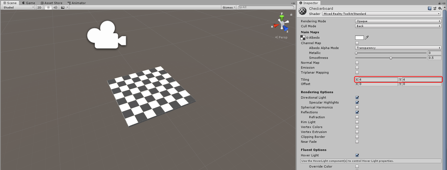
Task: Expand the Rendering Mode Opaque dropdown
Action: [398, 21]
